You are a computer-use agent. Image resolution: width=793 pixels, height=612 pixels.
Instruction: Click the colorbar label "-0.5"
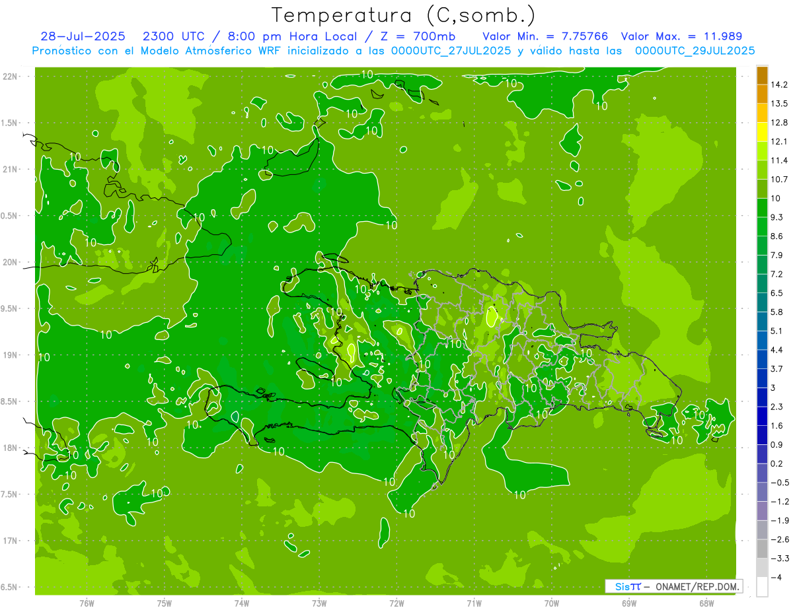(779, 483)
